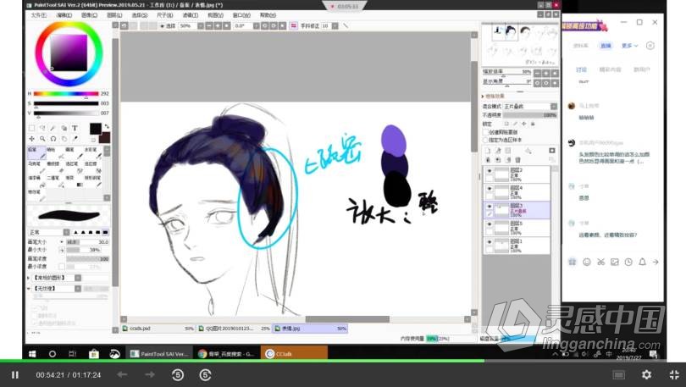Viewport: 686px width, 387px height.
Task: Open Windows Start menu on taskbar
Action: point(32,354)
